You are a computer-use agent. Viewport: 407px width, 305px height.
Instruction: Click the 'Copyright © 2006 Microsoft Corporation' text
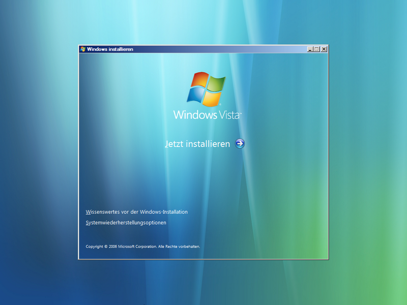pos(121,247)
